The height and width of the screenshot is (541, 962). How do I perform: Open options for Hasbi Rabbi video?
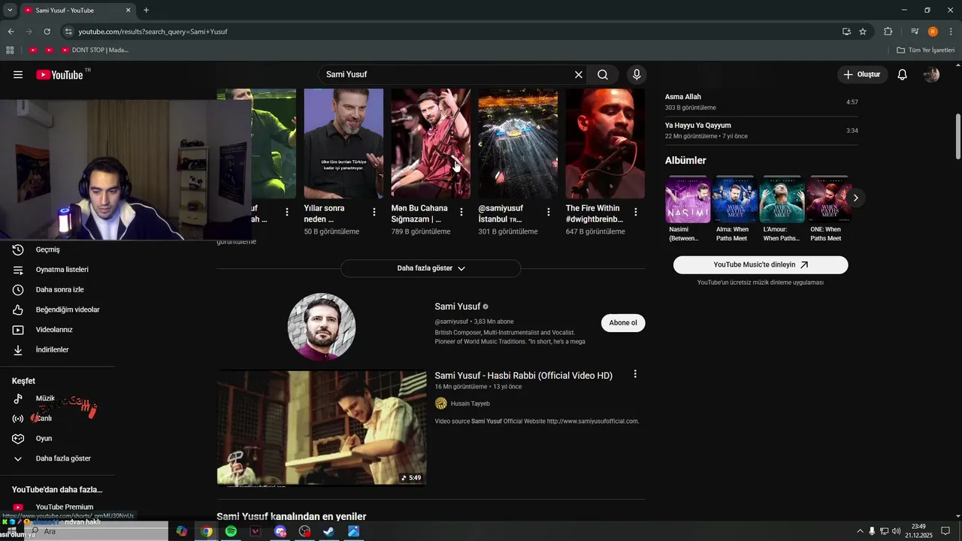pyautogui.click(x=635, y=374)
